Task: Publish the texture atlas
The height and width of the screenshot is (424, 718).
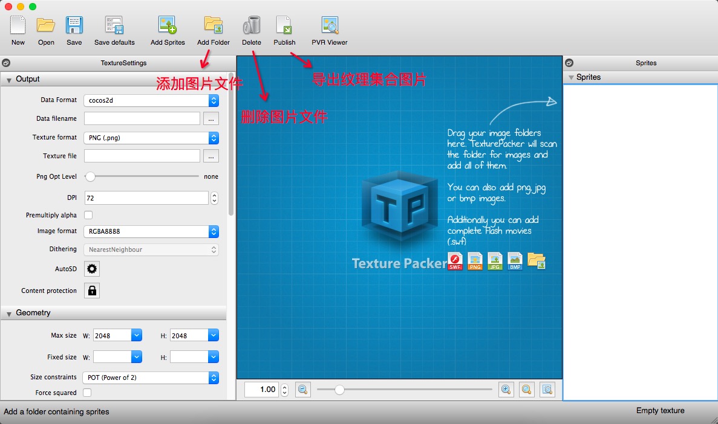Action: tap(284, 27)
